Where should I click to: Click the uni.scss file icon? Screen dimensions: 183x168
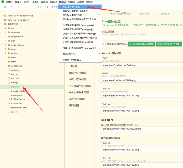tap(9, 112)
